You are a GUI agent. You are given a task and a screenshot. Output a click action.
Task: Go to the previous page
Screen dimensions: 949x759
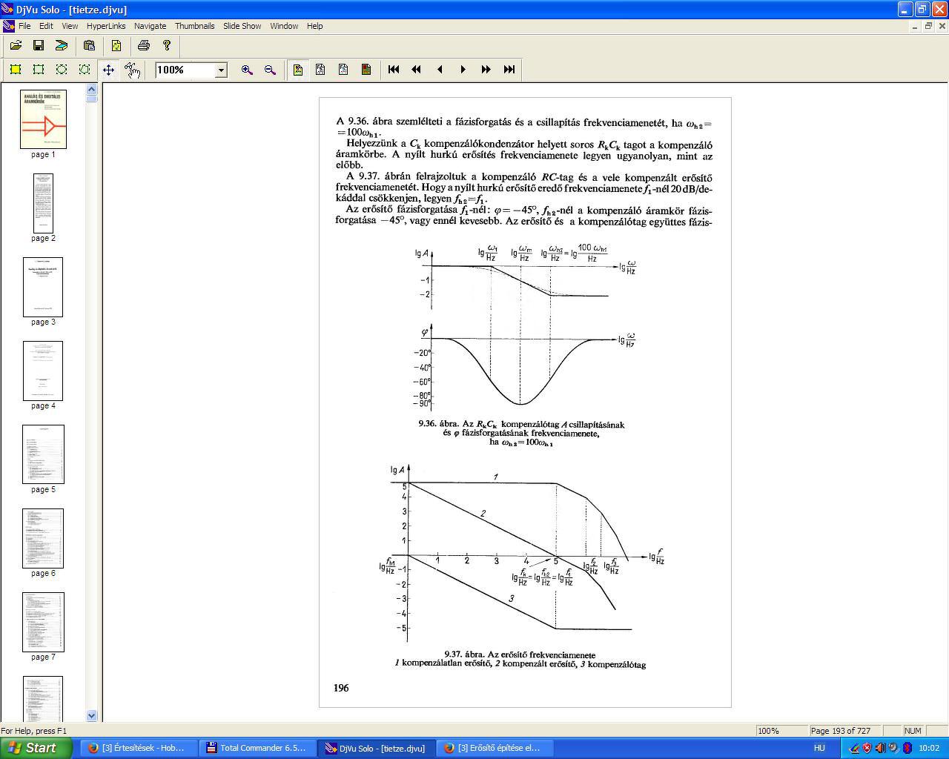(x=440, y=70)
